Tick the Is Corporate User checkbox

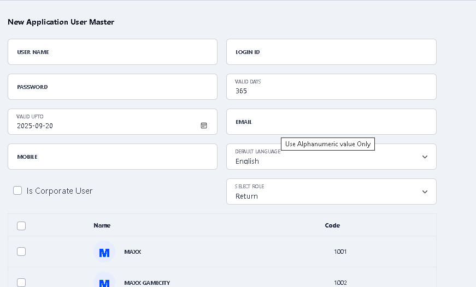coord(17,190)
